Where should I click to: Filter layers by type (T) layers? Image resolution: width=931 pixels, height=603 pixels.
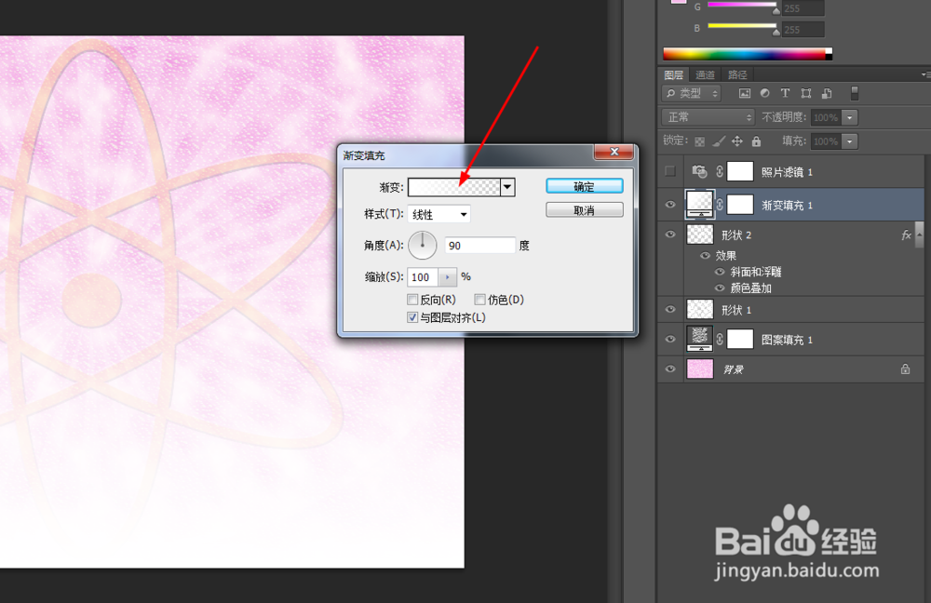785,93
